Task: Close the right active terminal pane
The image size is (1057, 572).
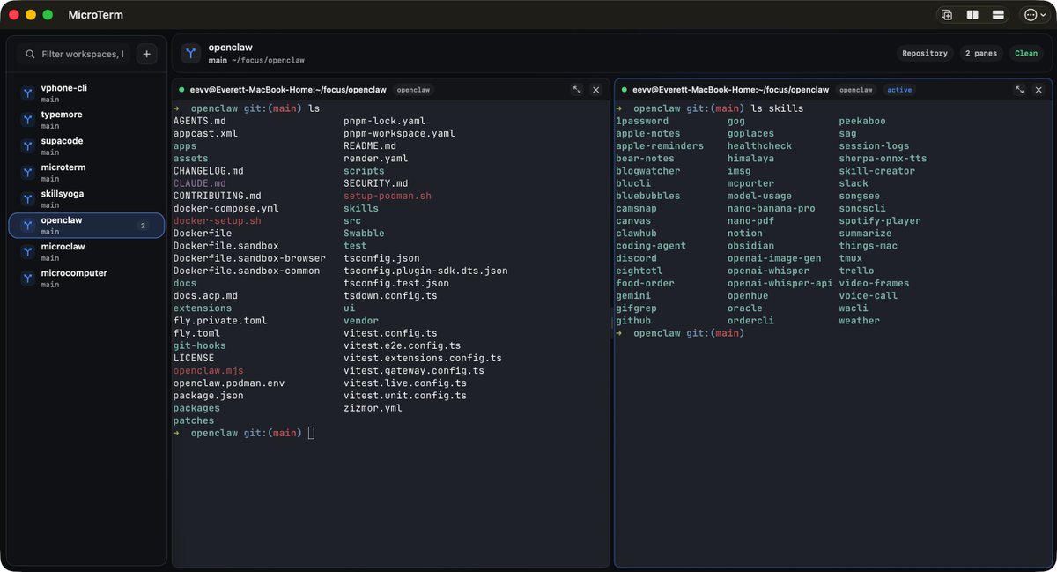Action: pos(1039,90)
